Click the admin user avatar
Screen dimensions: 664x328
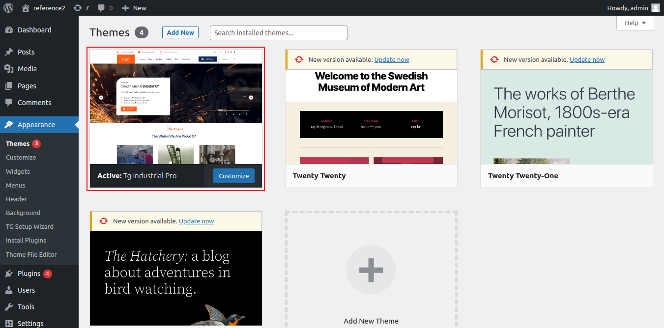point(655,8)
